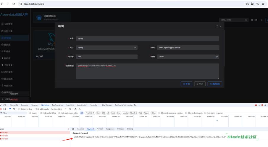Screen dimensions: 268x147
Task: Click the 连接地址 textarea with jdbc URL
Action: click(x=147, y=71)
